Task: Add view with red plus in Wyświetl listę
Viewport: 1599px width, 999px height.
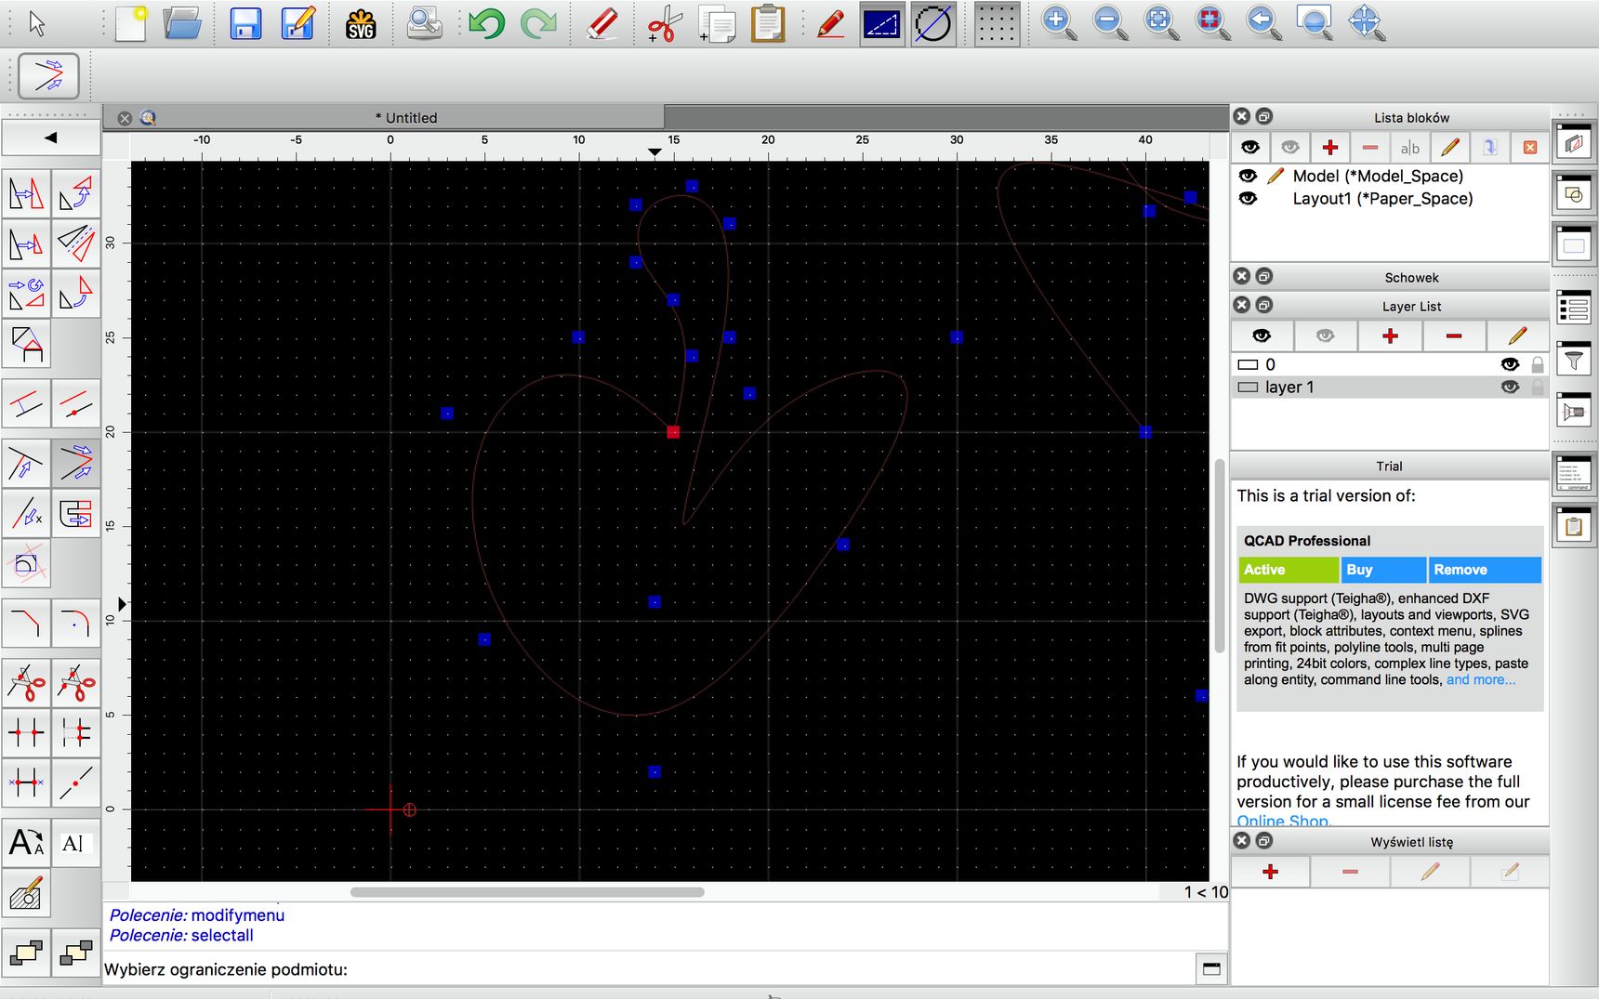Action: click(x=1270, y=872)
